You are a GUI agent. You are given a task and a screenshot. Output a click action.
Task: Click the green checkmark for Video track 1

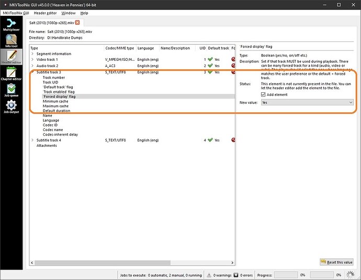210,59
